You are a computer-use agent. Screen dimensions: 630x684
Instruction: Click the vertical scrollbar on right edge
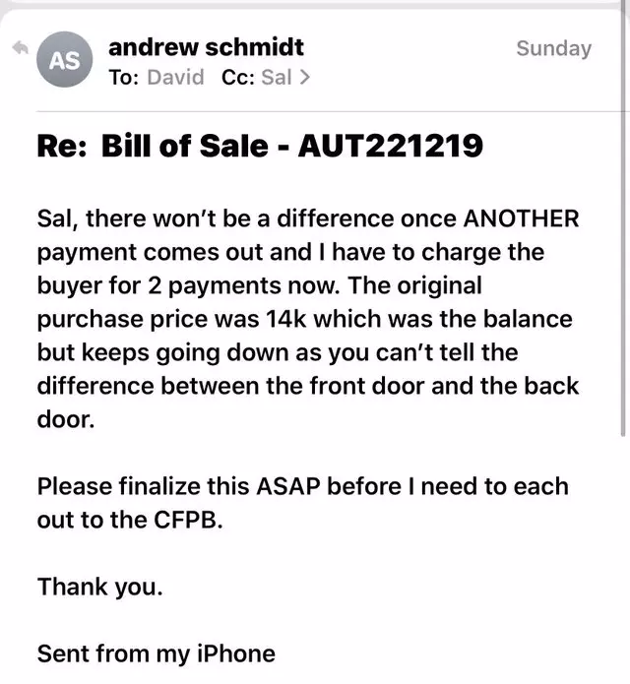622,218
